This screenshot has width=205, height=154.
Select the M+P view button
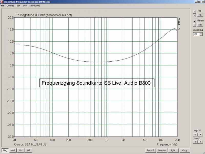(13, 150)
